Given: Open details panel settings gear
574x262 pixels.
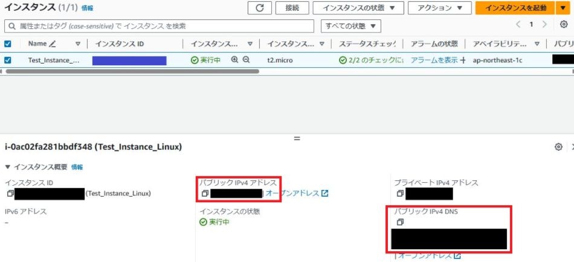Looking at the screenshot, I should point(558,147).
